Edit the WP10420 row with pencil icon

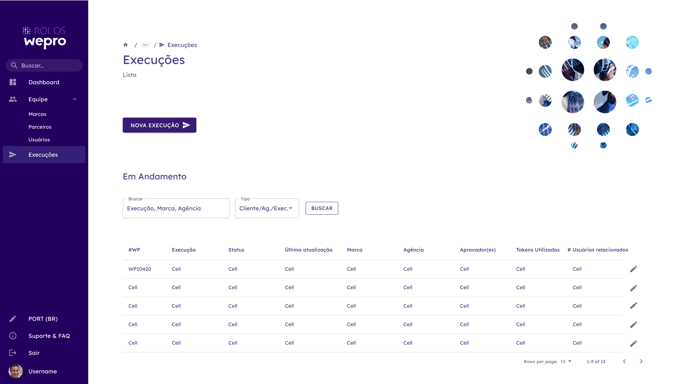633,269
